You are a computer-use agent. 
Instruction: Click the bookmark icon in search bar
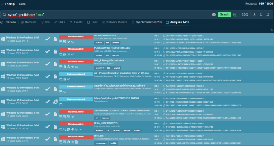pos(261,14)
